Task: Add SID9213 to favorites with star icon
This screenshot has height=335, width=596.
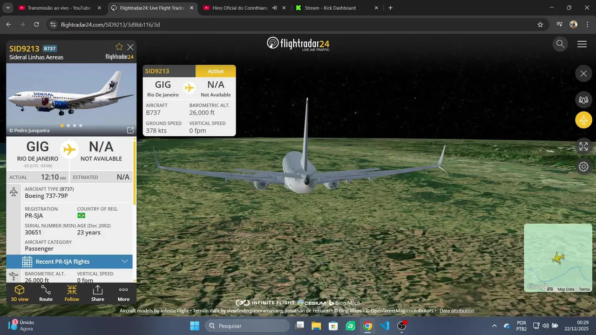Action: click(119, 47)
